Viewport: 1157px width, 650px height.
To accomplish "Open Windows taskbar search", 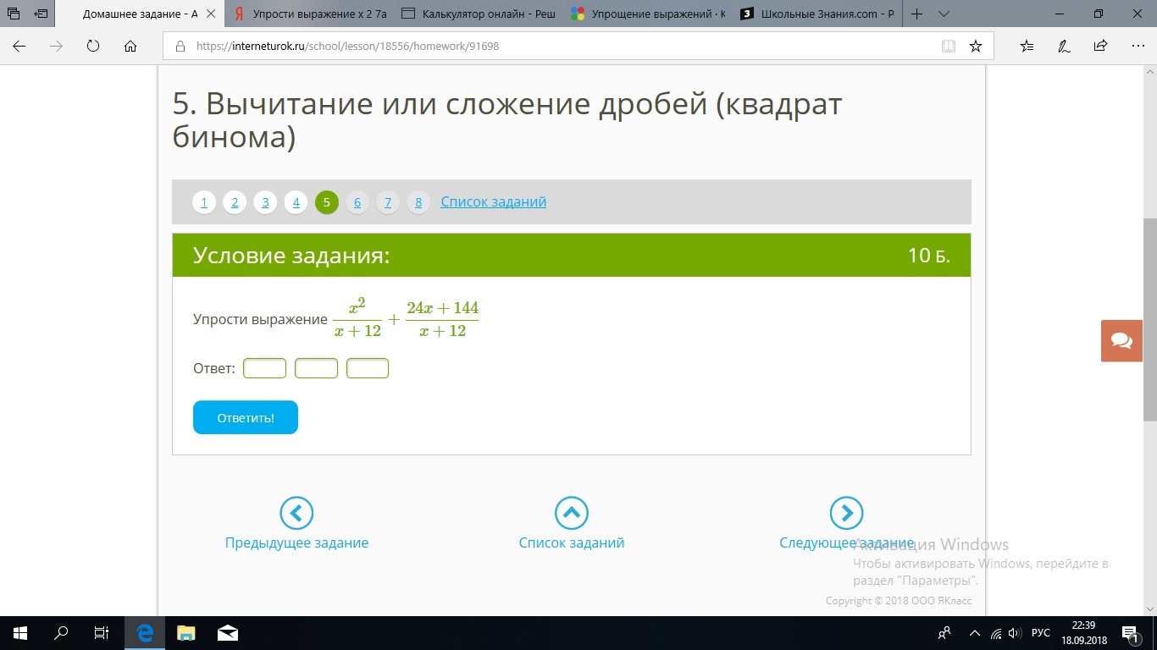I will [x=61, y=633].
